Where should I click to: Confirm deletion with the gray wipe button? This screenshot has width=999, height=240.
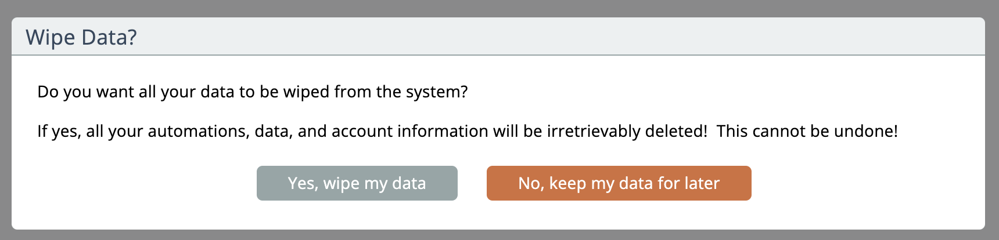click(x=357, y=183)
